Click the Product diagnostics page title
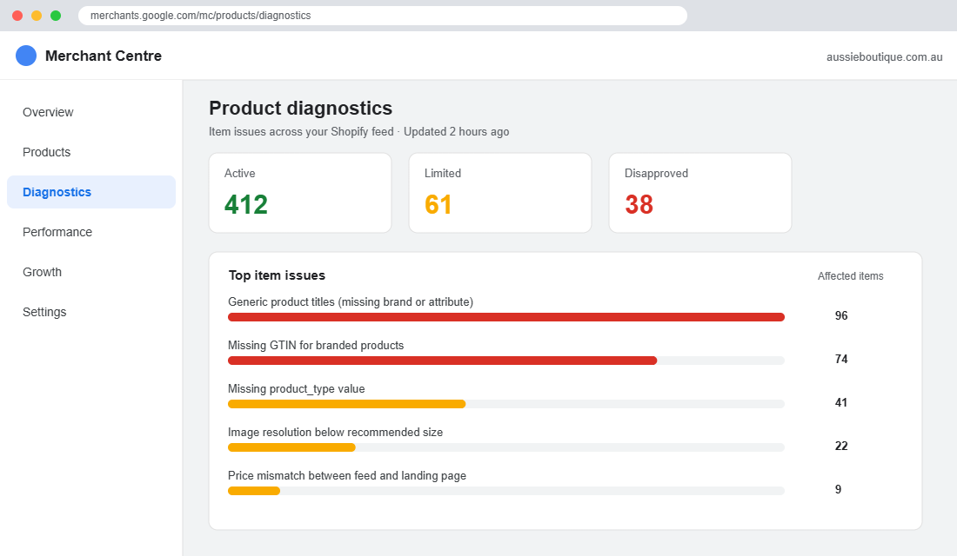 pyautogui.click(x=300, y=108)
